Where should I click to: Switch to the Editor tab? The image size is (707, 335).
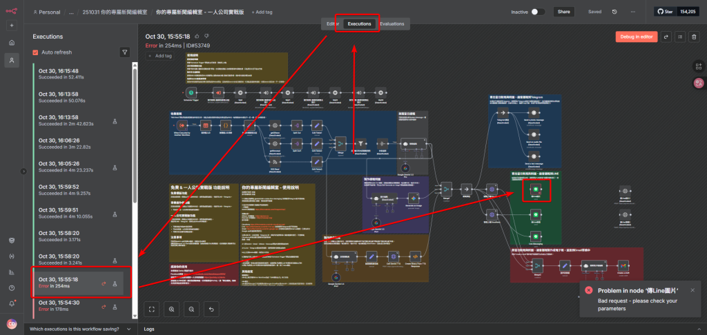pos(332,24)
